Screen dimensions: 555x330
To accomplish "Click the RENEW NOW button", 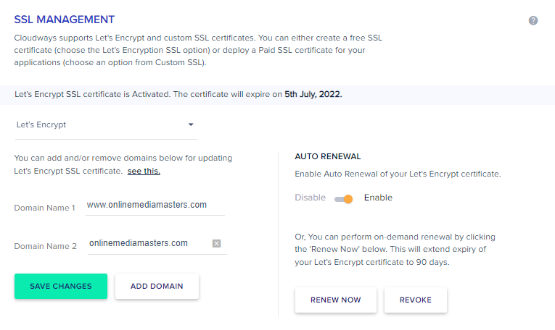I will coord(336,300).
